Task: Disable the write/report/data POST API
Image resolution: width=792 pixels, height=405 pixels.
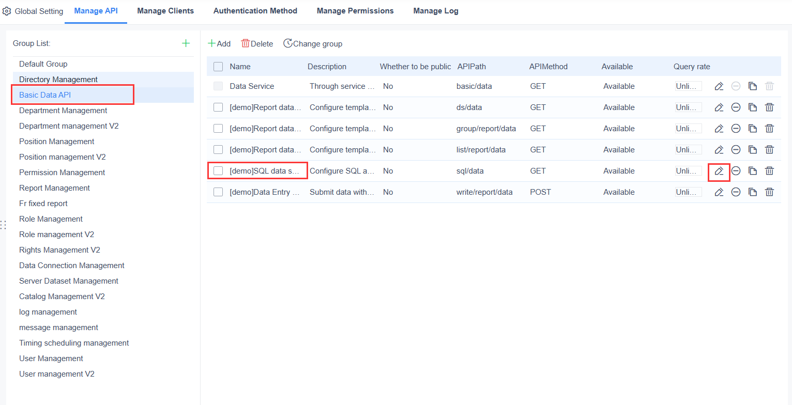Action: click(x=736, y=192)
